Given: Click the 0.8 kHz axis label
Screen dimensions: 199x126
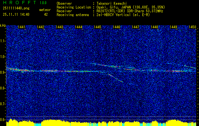Looking at the screenshot, I should pos(2,88).
